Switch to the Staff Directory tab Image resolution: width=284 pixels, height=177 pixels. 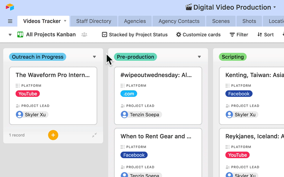click(x=94, y=21)
